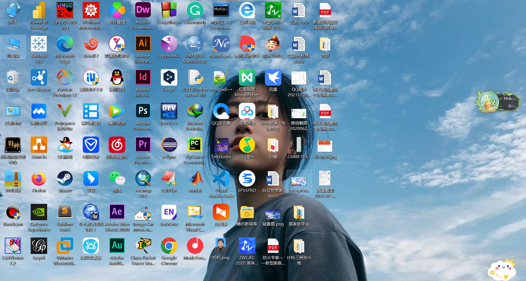Select 360压缩 archive tool icon
Screen dimensions: 526x281
[13, 179]
